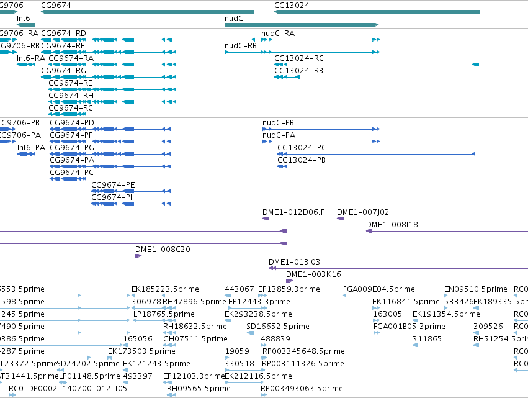Click the Int6-PA protein label
Screen dimensions: 528x398
(x=31, y=148)
